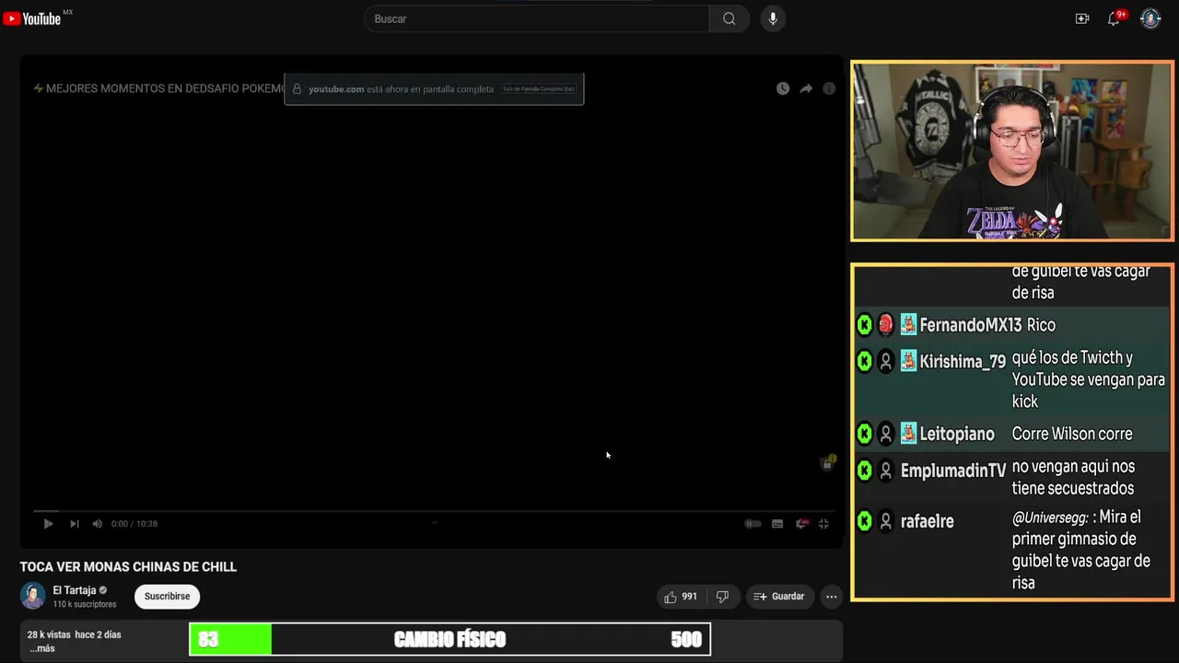
Task: Click the EmplumadinTV username in chat
Action: coord(953,471)
